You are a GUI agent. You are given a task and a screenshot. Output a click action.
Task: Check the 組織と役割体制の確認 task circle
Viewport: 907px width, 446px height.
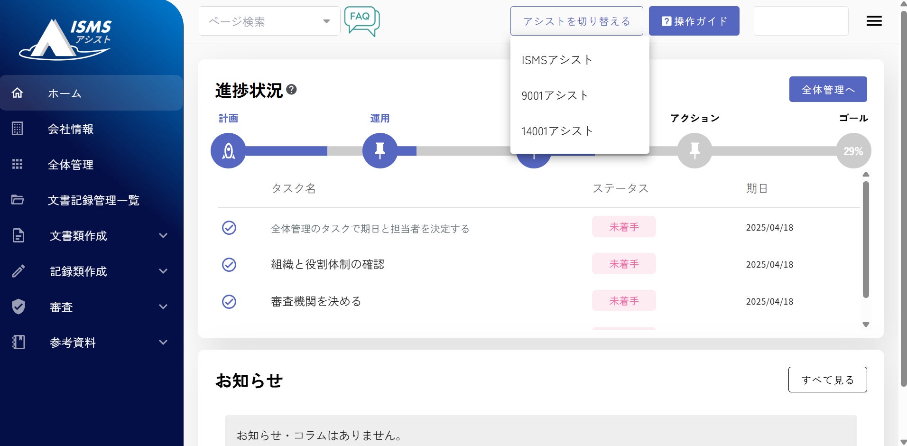click(x=229, y=264)
